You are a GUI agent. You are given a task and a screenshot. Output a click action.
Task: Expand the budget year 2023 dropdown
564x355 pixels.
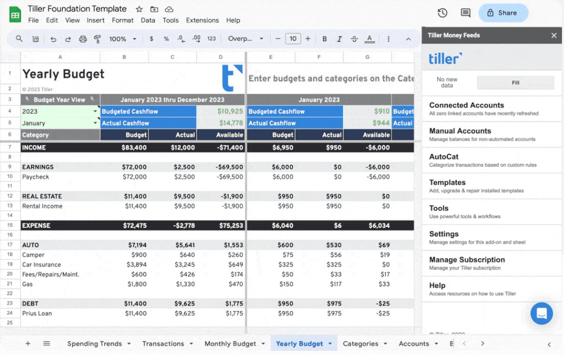click(95, 112)
